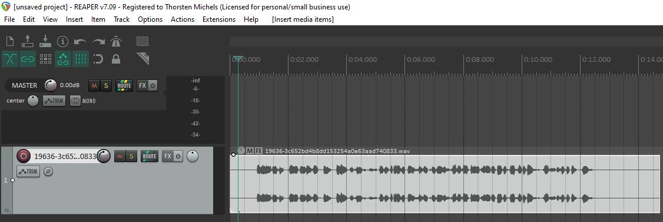Bypass MASTER FX with power icon
Screen dimensions: 663x222
pos(153,85)
